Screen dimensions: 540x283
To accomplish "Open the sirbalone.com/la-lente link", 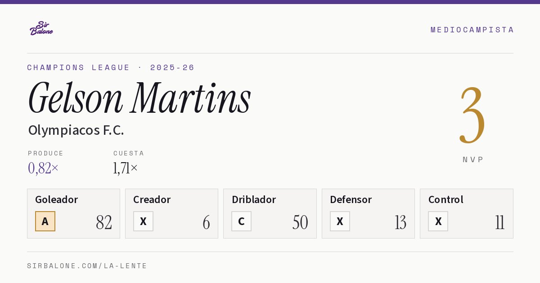I will tap(87, 266).
